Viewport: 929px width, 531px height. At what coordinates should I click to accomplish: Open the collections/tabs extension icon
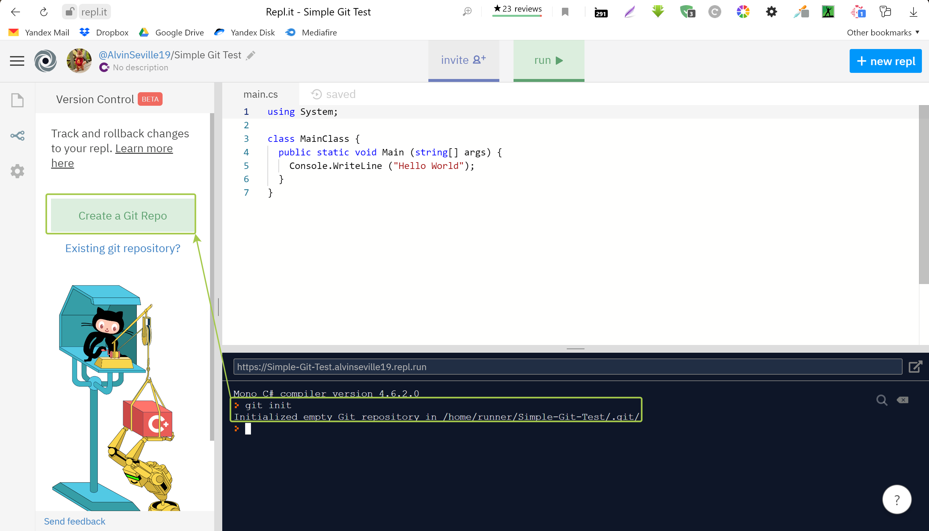(x=885, y=12)
